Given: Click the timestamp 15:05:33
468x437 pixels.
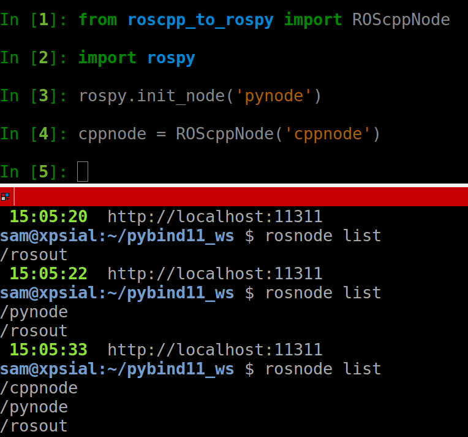Looking at the screenshot, I should pos(48,350).
